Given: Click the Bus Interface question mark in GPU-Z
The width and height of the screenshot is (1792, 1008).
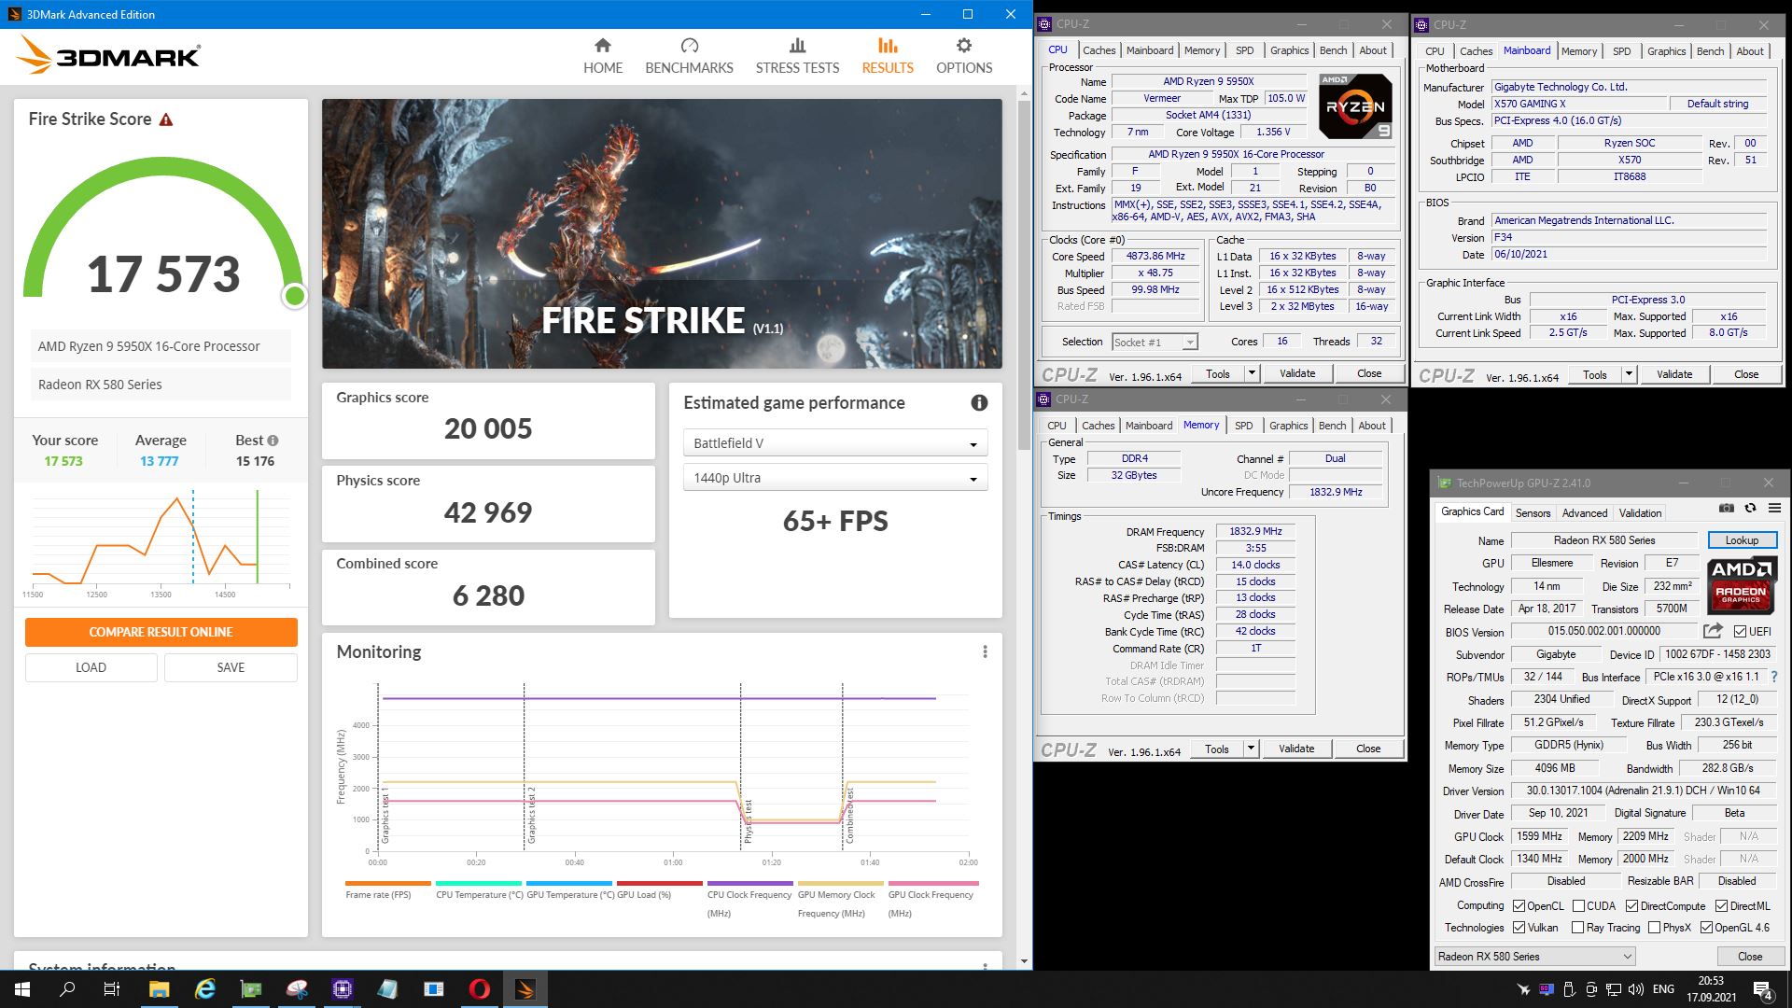Looking at the screenshot, I should pos(1773,677).
